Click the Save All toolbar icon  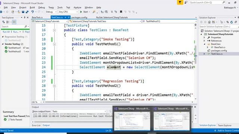pyautogui.click(x=27, y=12)
